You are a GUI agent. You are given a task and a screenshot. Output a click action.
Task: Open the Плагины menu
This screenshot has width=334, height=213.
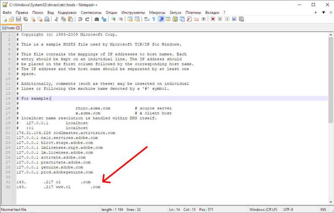tap(193, 12)
